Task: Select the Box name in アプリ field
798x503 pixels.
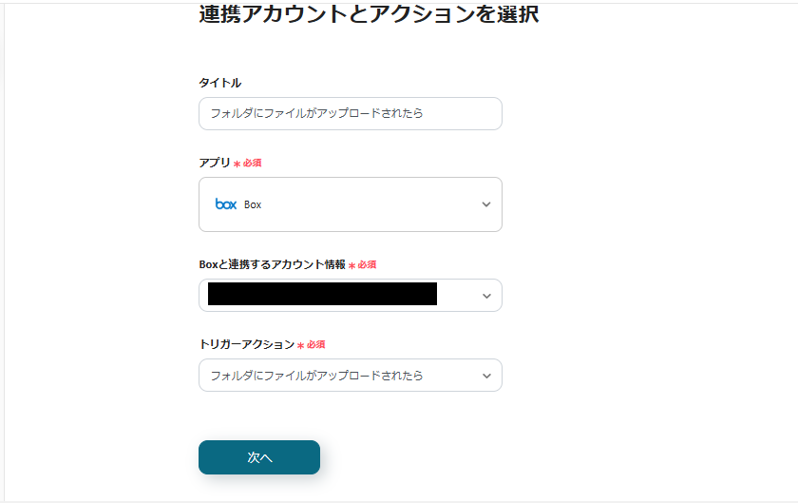Action: [x=253, y=204]
